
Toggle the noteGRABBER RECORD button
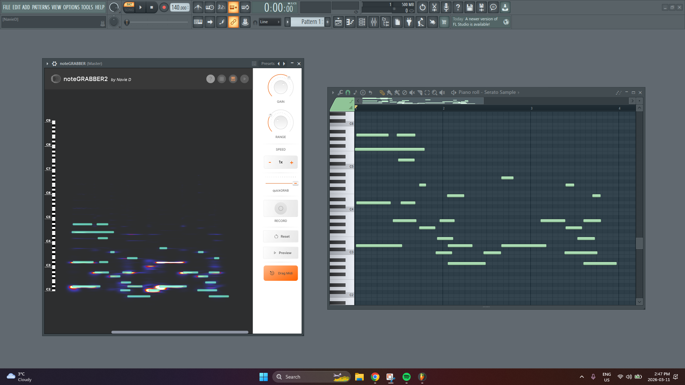[x=281, y=208]
